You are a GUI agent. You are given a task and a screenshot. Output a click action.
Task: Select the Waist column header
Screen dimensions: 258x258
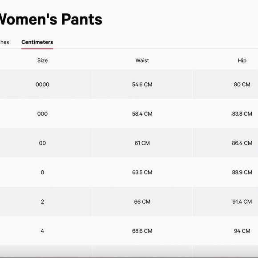142,60
